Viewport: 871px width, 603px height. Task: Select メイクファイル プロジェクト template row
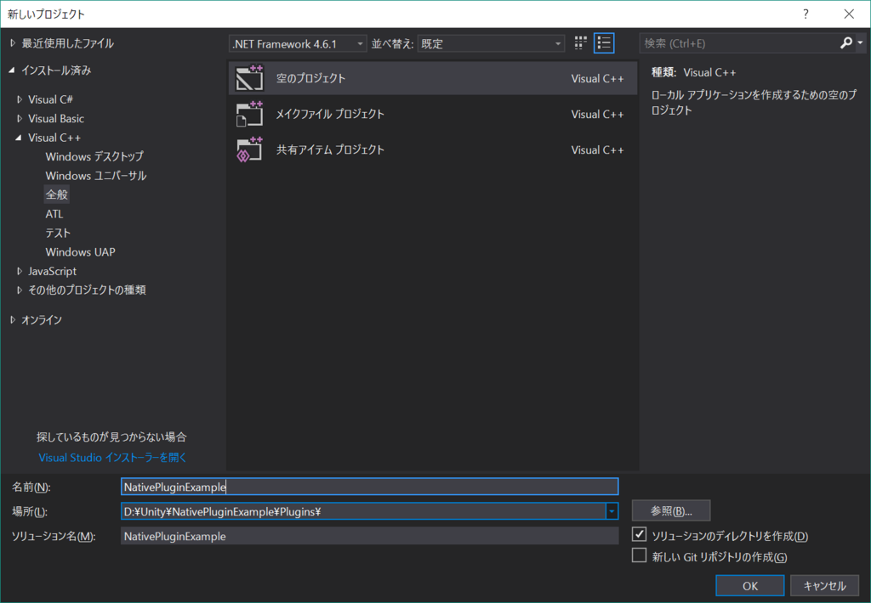(433, 114)
